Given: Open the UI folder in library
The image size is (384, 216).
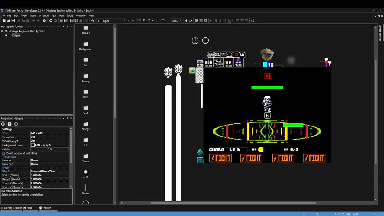Looking at the screenshot, I should (x=86, y=142).
